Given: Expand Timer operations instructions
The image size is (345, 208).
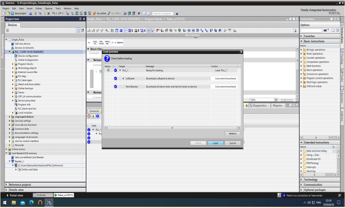Looking at the screenshot, I should point(301,53).
